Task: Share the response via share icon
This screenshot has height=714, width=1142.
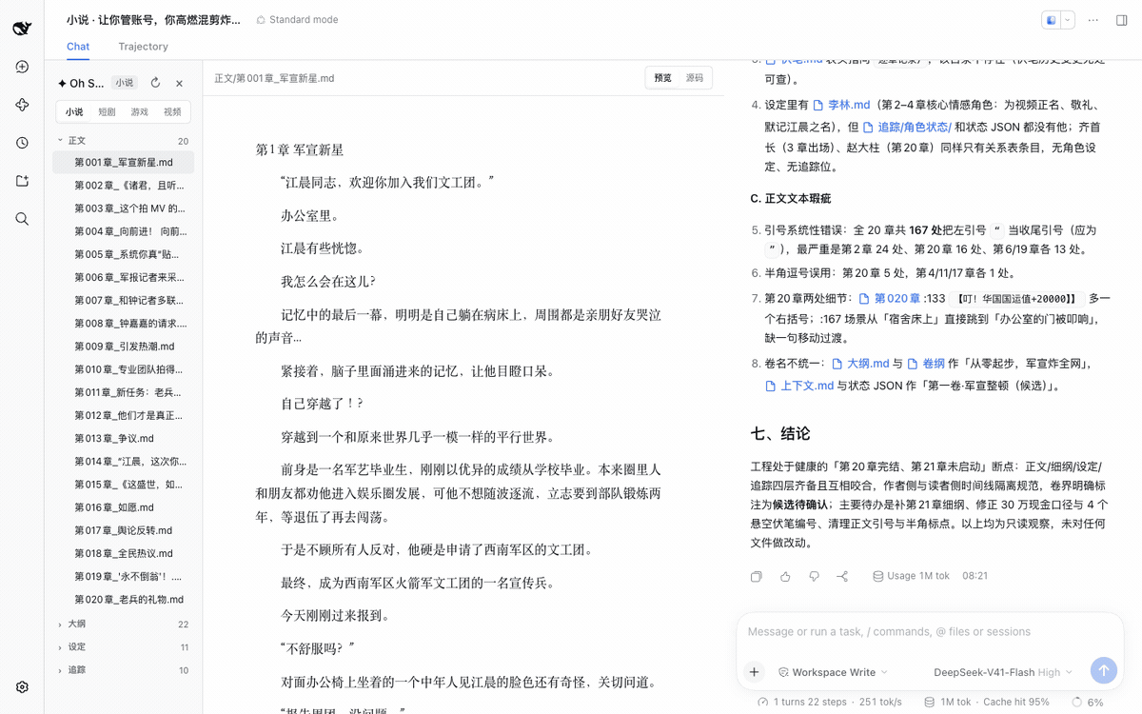Action: click(842, 576)
